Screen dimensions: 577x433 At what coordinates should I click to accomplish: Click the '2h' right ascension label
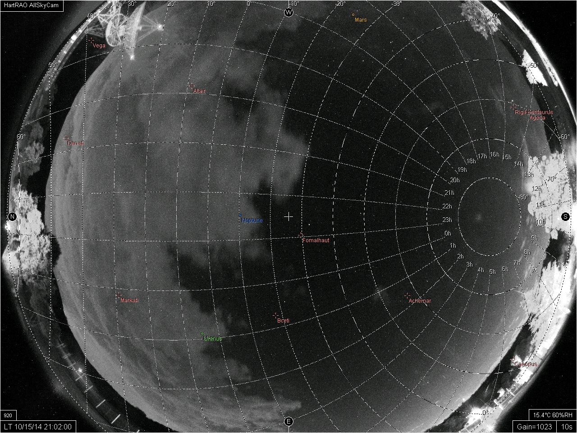pyautogui.click(x=460, y=257)
